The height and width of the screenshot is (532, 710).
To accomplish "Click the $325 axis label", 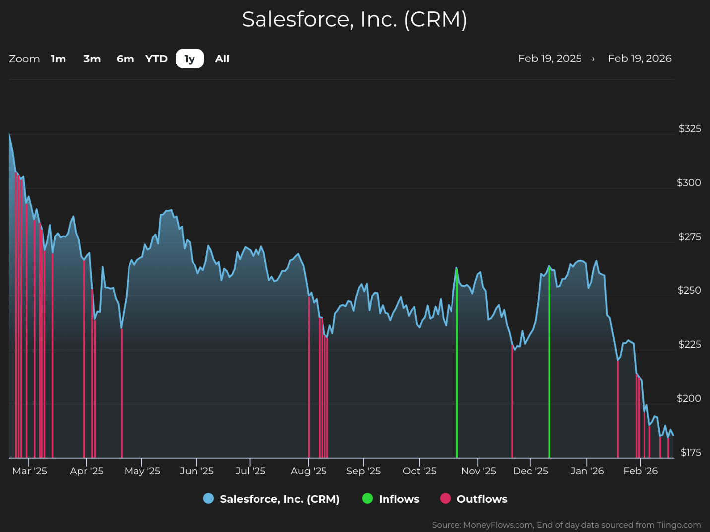I will (x=690, y=129).
